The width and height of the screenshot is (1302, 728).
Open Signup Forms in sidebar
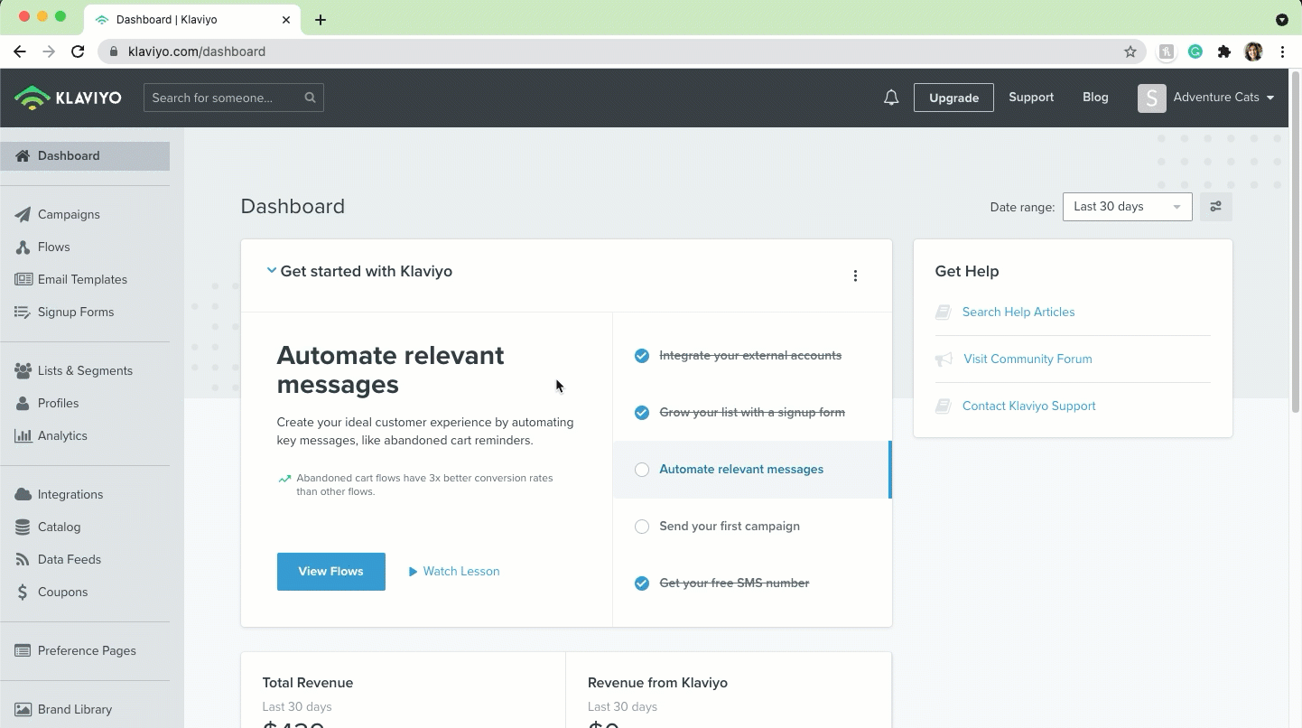[76, 312]
